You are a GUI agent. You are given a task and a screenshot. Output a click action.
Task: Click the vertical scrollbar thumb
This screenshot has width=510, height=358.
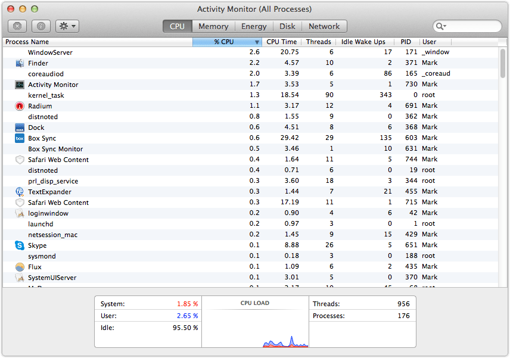[x=503, y=63]
